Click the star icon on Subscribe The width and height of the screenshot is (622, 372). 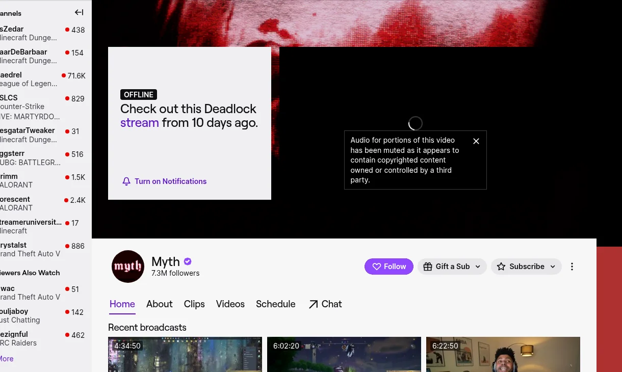click(x=501, y=267)
